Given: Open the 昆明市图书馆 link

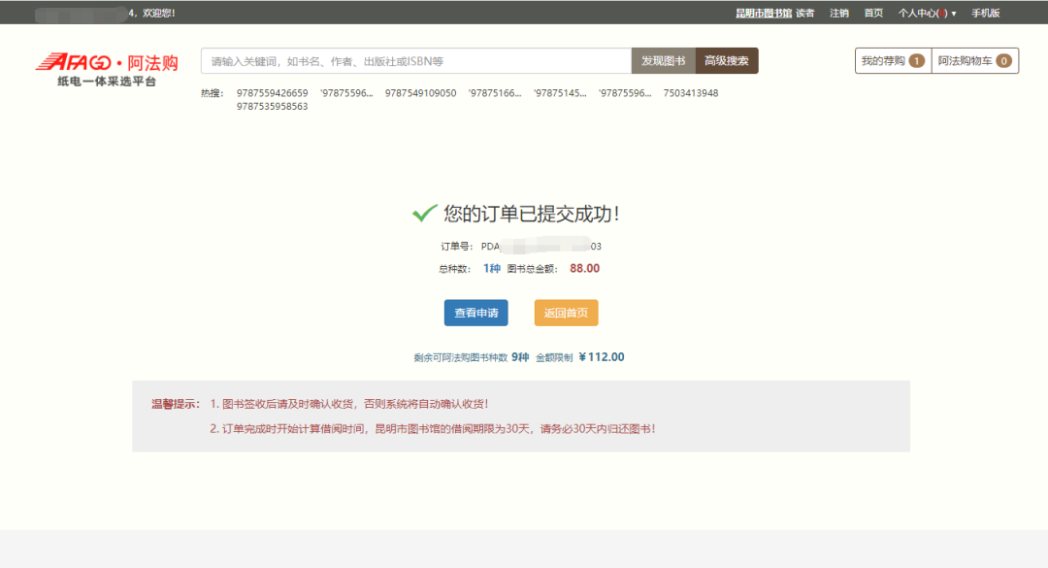Looking at the screenshot, I should pos(763,13).
